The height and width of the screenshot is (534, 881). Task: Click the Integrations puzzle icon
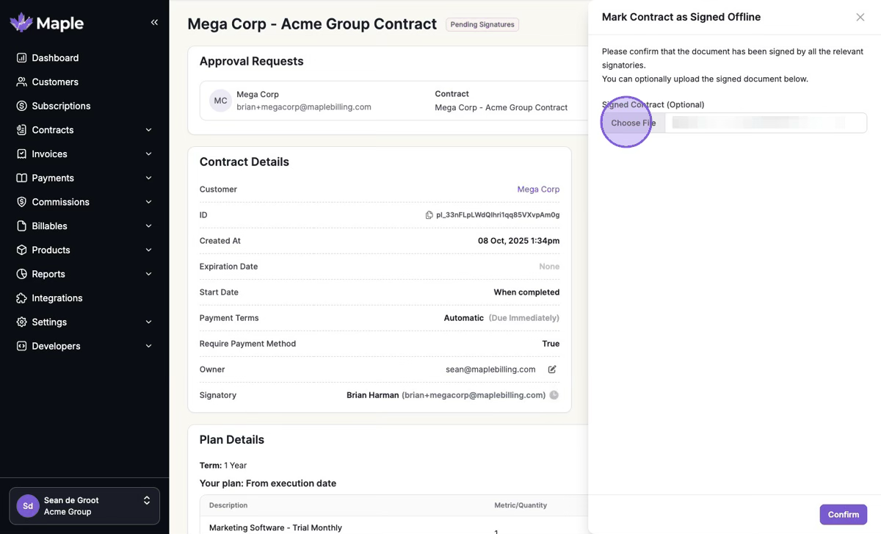coord(22,298)
